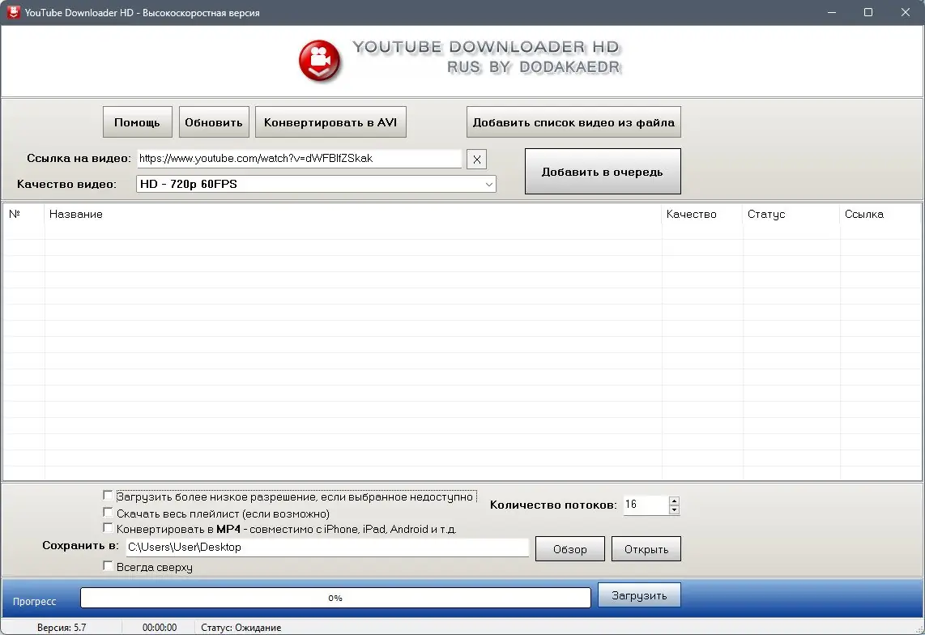This screenshot has width=925, height=635.
Task: Click Добавить список видео из файла
Action: pos(574,122)
